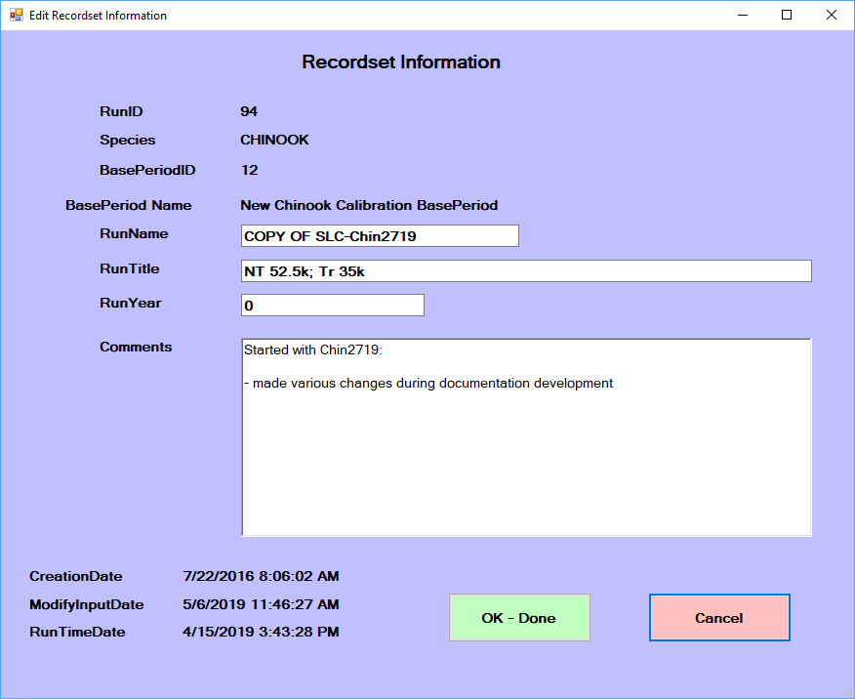Minimize the Edit Recordset Information window
Image resolution: width=855 pixels, height=699 pixels.
click(x=743, y=15)
